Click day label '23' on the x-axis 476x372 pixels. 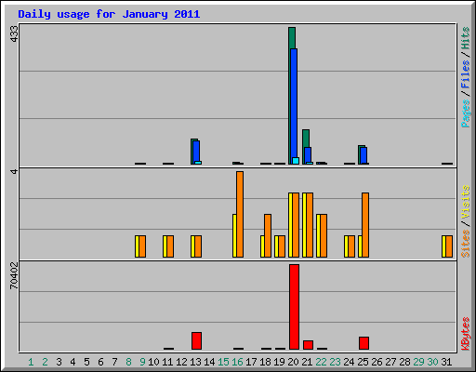click(x=335, y=362)
